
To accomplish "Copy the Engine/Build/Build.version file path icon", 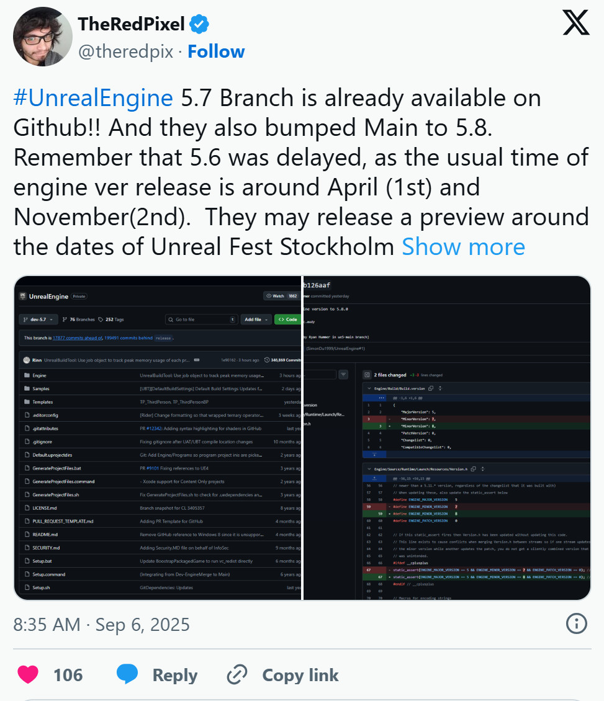I will (431, 388).
